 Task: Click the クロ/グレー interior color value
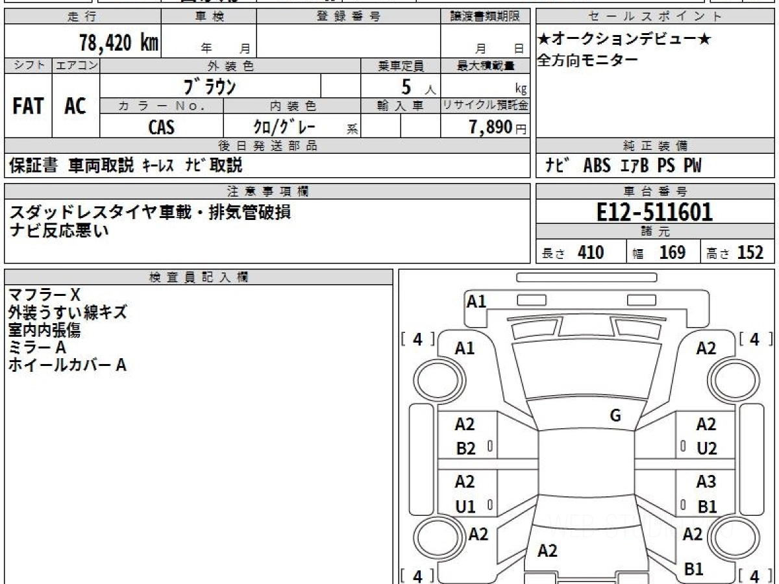[x=284, y=127]
